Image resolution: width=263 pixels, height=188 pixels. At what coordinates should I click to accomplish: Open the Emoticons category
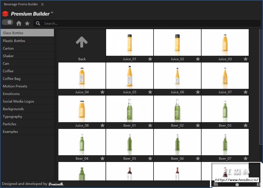click(27, 94)
